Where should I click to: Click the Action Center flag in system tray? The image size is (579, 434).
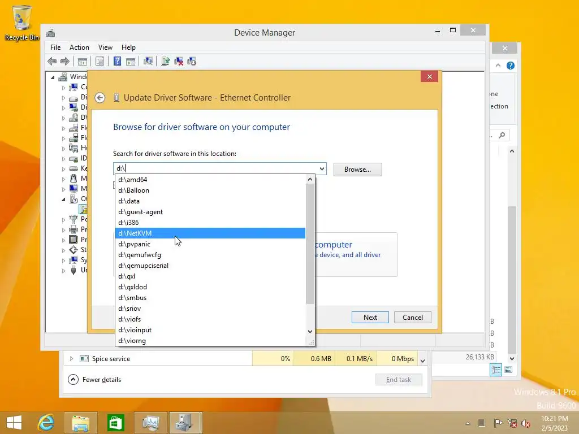coord(498,423)
